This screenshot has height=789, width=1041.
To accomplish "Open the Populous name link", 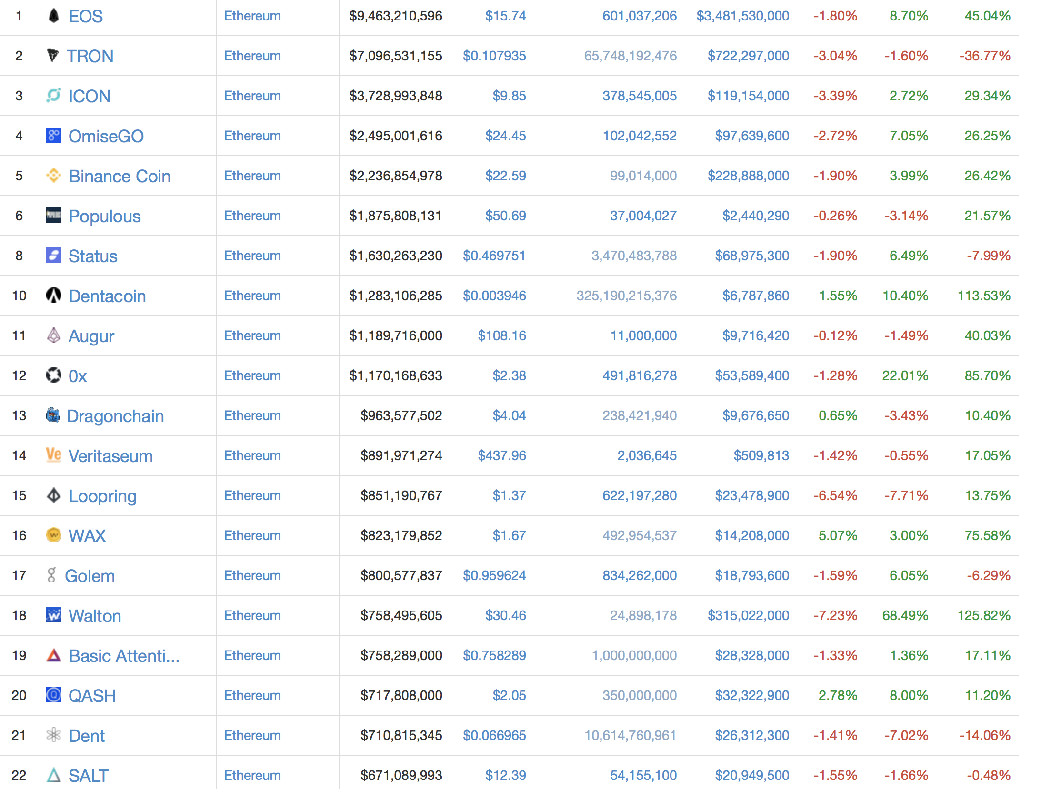I will [x=105, y=217].
